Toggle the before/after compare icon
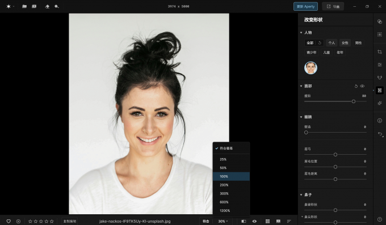This screenshot has height=225, width=386. (244, 221)
